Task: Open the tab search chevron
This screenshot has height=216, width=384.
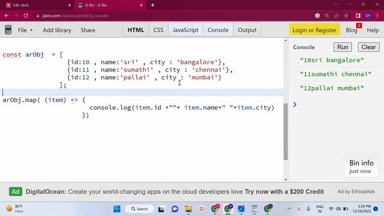Action: (x=335, y=5)
